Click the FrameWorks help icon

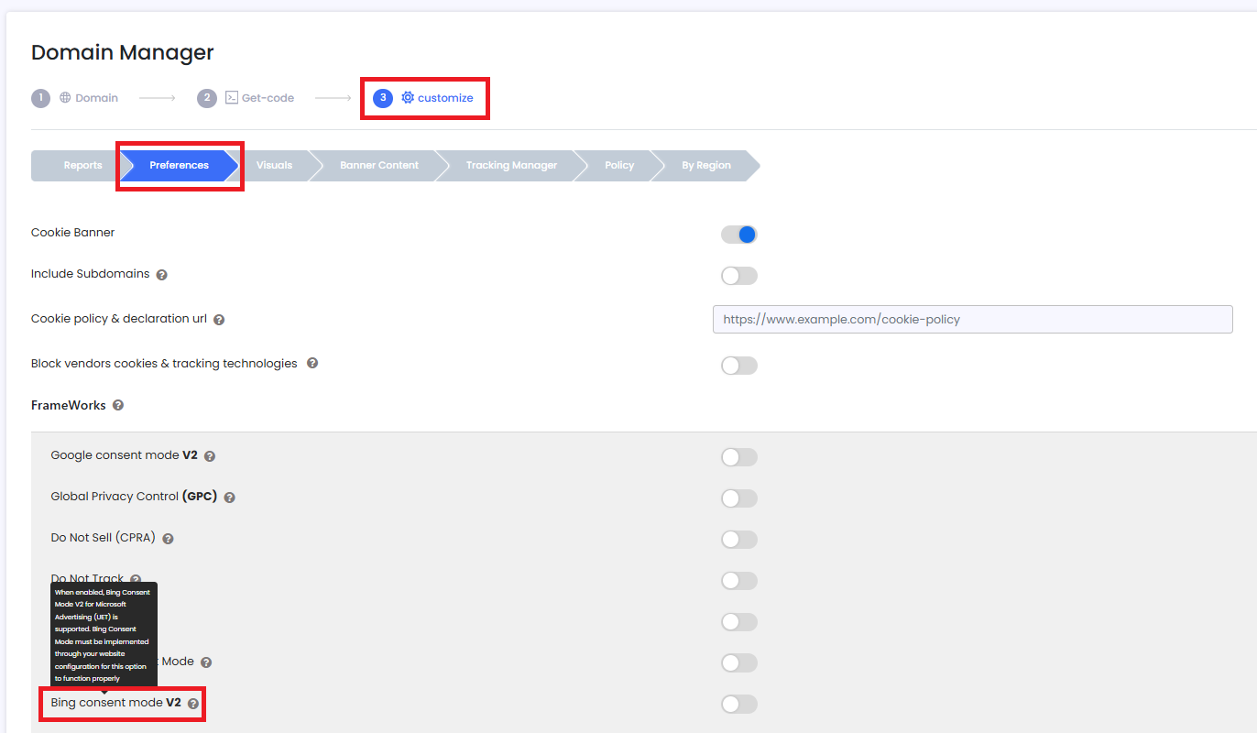[118, 405]
